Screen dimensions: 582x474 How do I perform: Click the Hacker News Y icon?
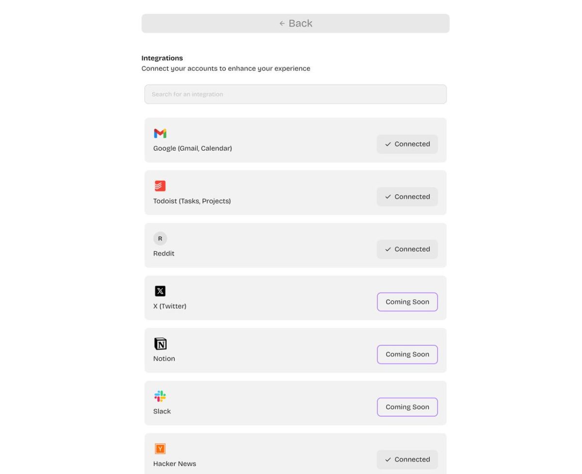(x=160, y=449)
